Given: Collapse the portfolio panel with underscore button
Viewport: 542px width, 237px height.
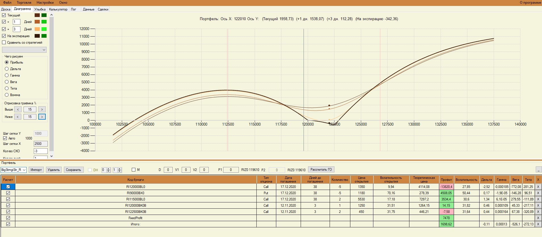Looking at the screenshot, I should click(539, 170).
